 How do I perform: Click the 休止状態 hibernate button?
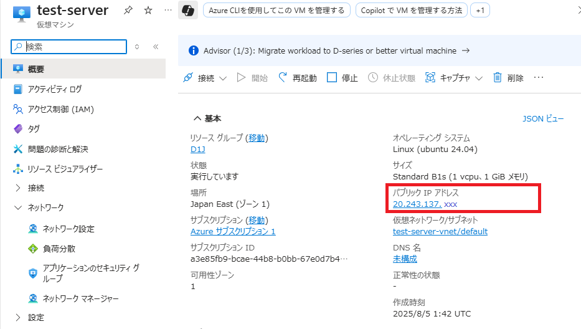point(391,78)
